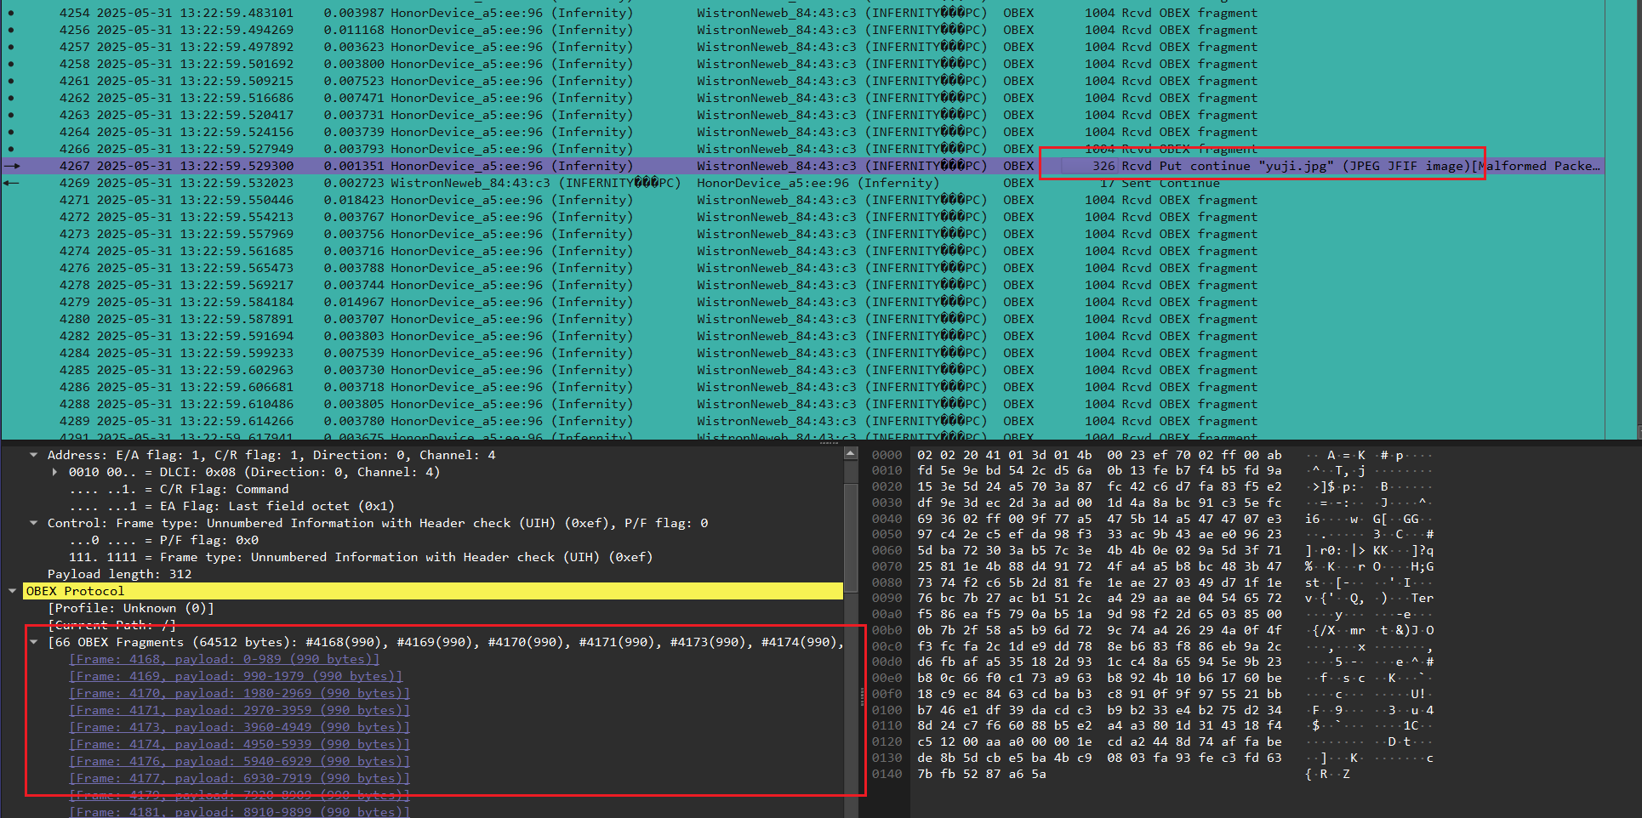
Task: Select packet 4267 Put continue yuji.jpg row
Action: coord(766,166)
